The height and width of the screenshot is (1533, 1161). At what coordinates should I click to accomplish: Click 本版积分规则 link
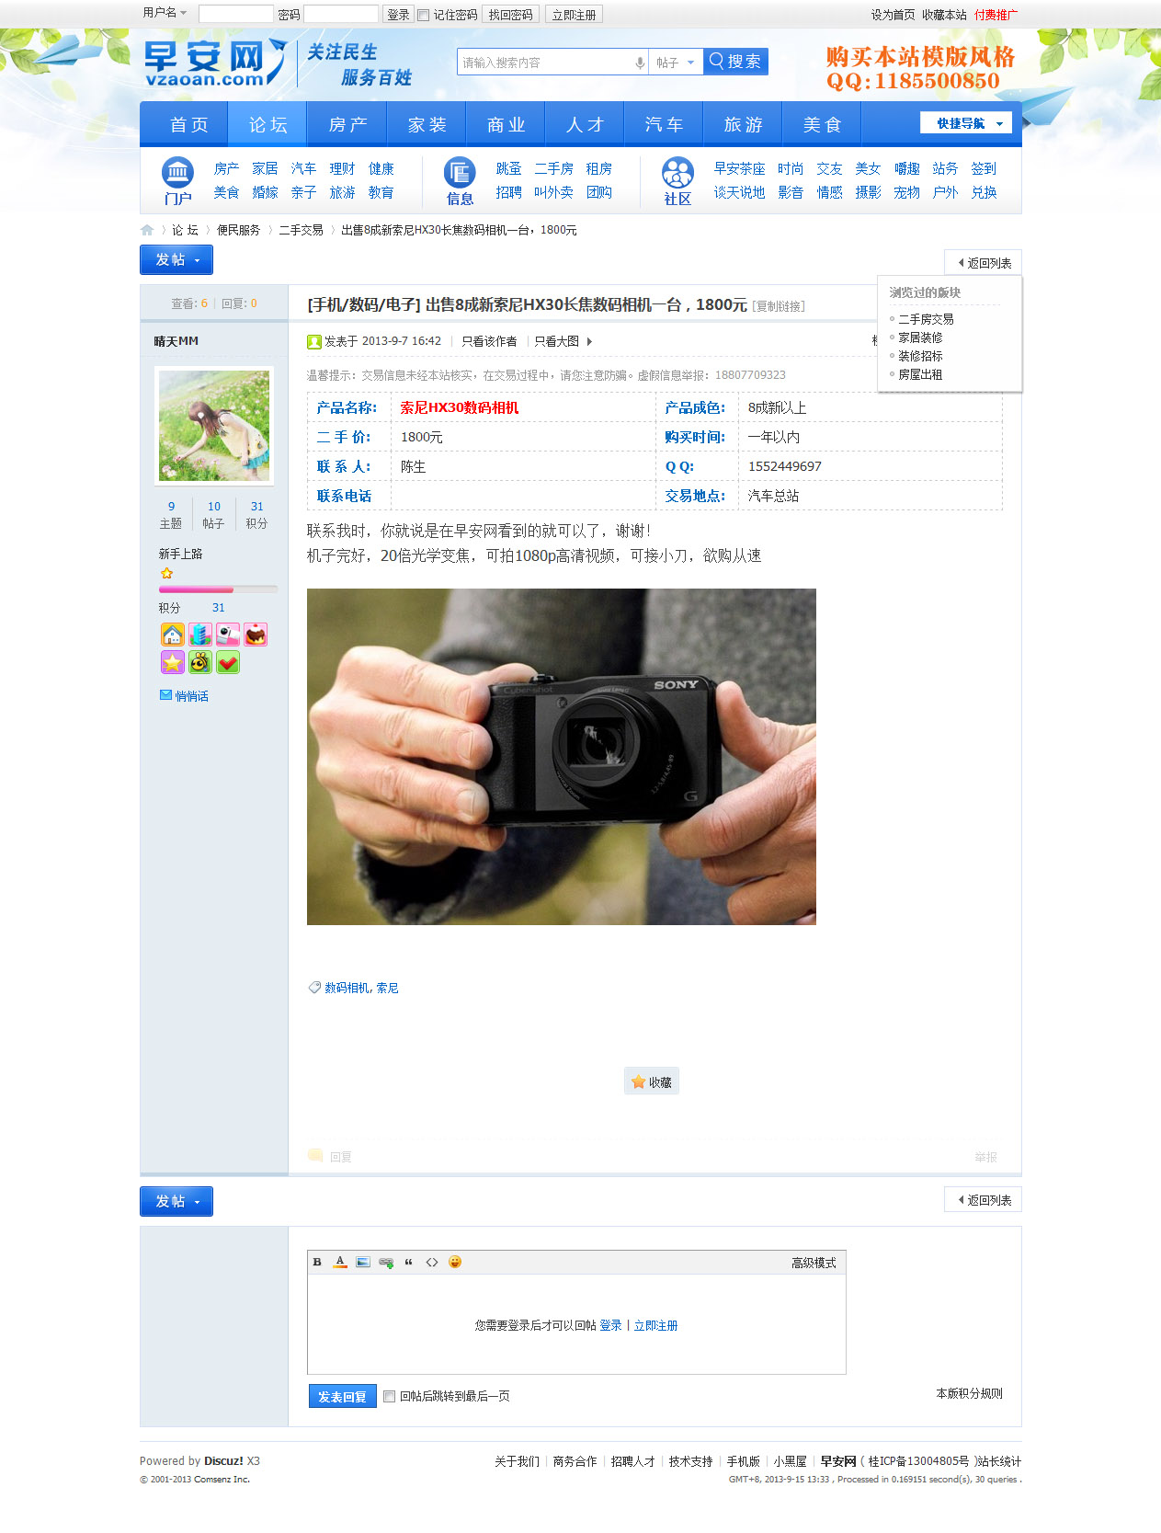pyautogui.click(x=969, y=1393)
